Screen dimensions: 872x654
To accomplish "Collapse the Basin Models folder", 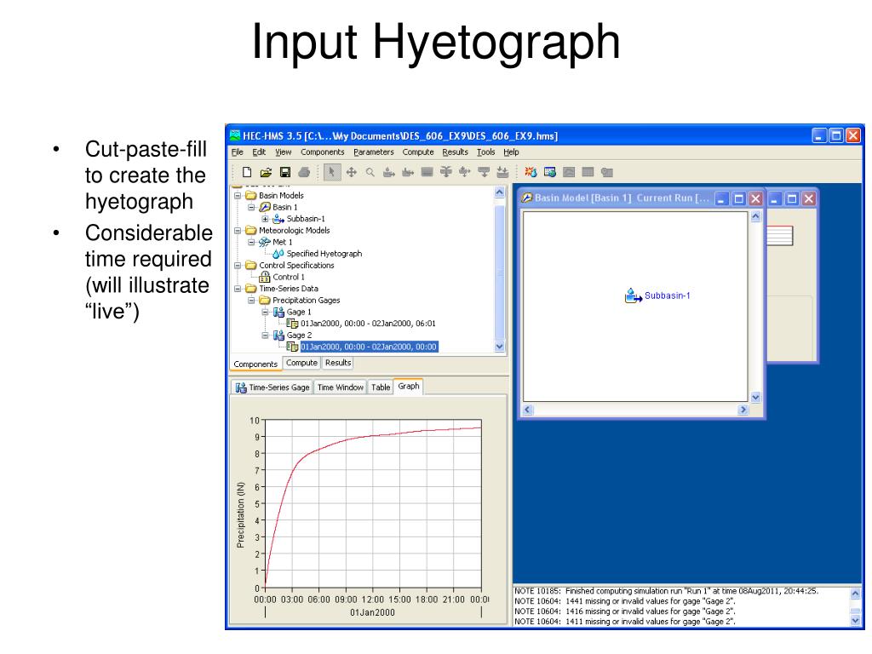I will pos(238,195).
